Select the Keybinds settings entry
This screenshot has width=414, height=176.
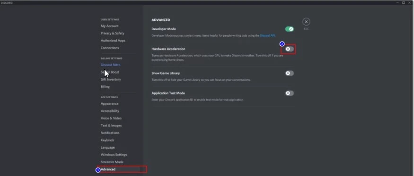(x=107, y=140)
